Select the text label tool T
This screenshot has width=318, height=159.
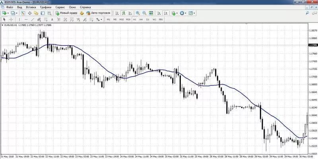pos(58,19)
